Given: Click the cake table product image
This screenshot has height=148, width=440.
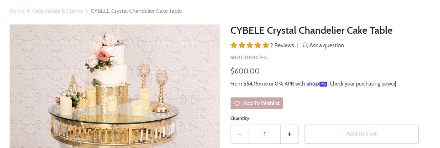Looking at the screenshot, I should (115, 86).
